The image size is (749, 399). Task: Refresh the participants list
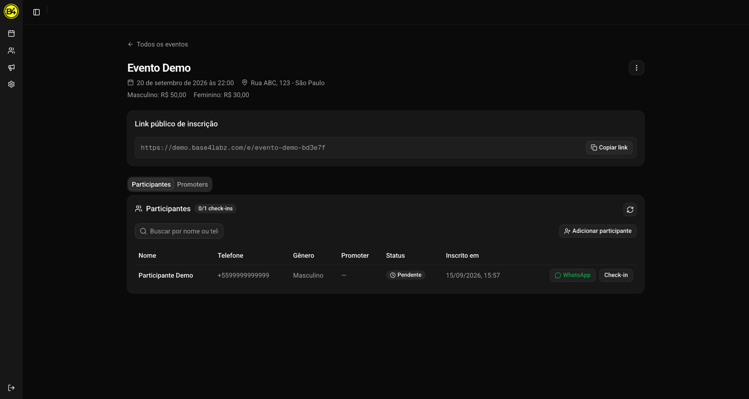coord(630,209)
